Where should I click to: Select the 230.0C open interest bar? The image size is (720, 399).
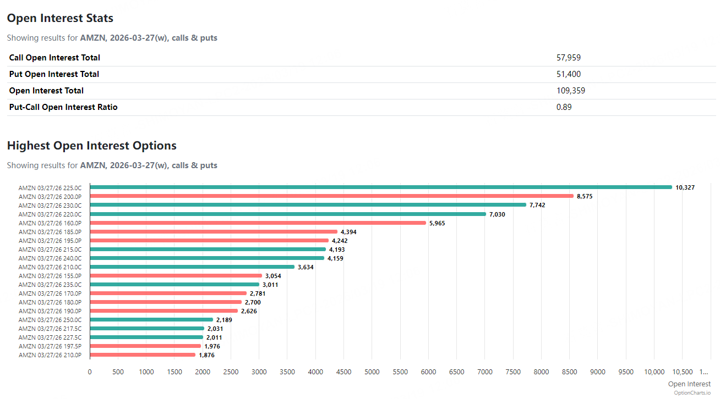(x=308, y=205)
